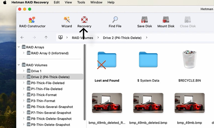Collapse the RAID Volumes tree section

click(19, 65)
